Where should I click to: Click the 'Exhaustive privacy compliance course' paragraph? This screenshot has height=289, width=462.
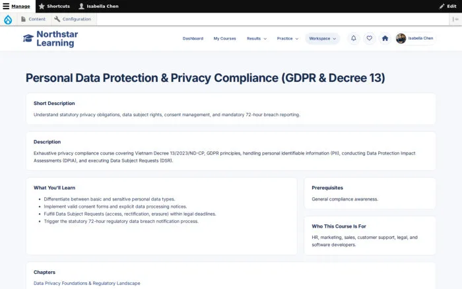click(x=224, y=157)
